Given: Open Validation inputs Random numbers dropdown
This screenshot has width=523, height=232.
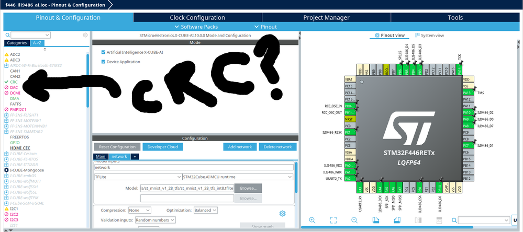Looking at the screenshot, I should pyautogui.click(x=155, y=220).
